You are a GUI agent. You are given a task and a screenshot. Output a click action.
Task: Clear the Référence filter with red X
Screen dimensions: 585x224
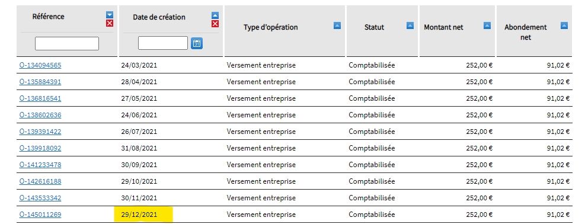point(109,23)
